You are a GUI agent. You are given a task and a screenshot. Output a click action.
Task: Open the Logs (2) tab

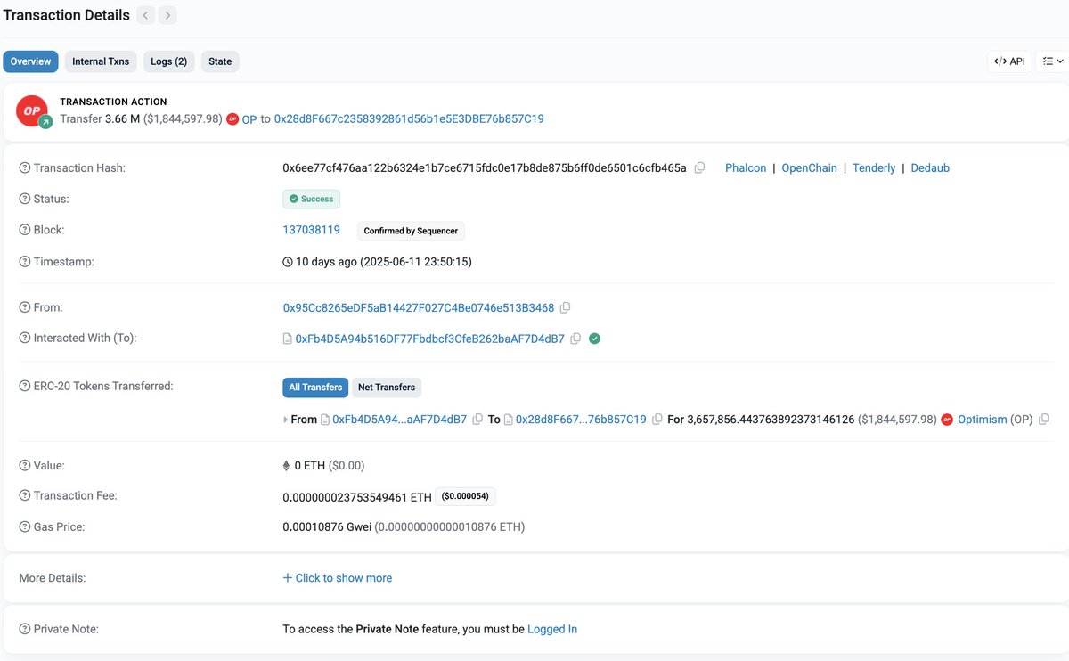point(168,61)
